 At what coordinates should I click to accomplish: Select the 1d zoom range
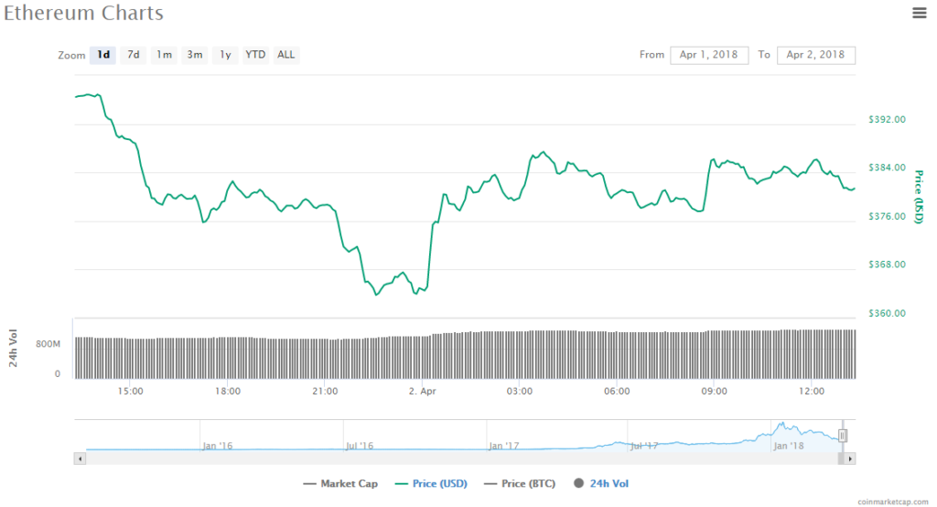click(x=103, y=55)
